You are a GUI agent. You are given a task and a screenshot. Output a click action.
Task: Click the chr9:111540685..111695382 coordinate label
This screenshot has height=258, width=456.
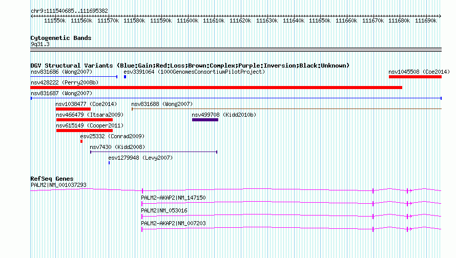click(x=69, y=11)
